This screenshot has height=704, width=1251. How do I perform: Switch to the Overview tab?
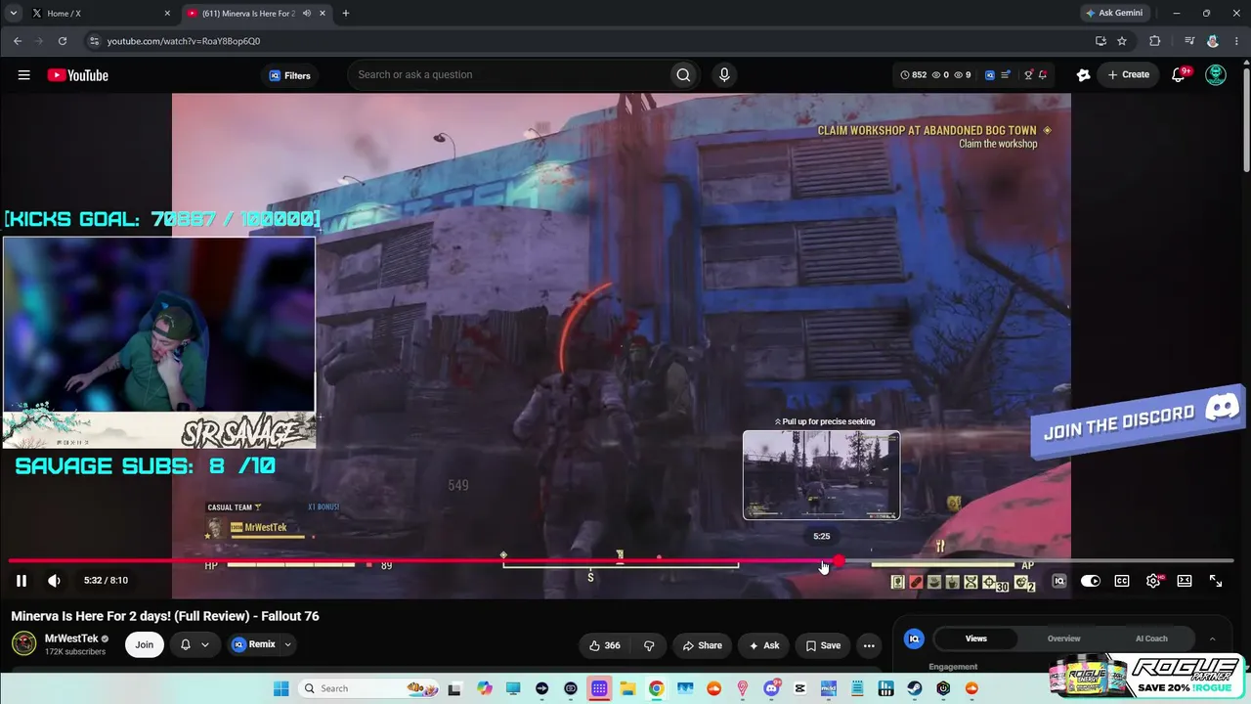1064,638
